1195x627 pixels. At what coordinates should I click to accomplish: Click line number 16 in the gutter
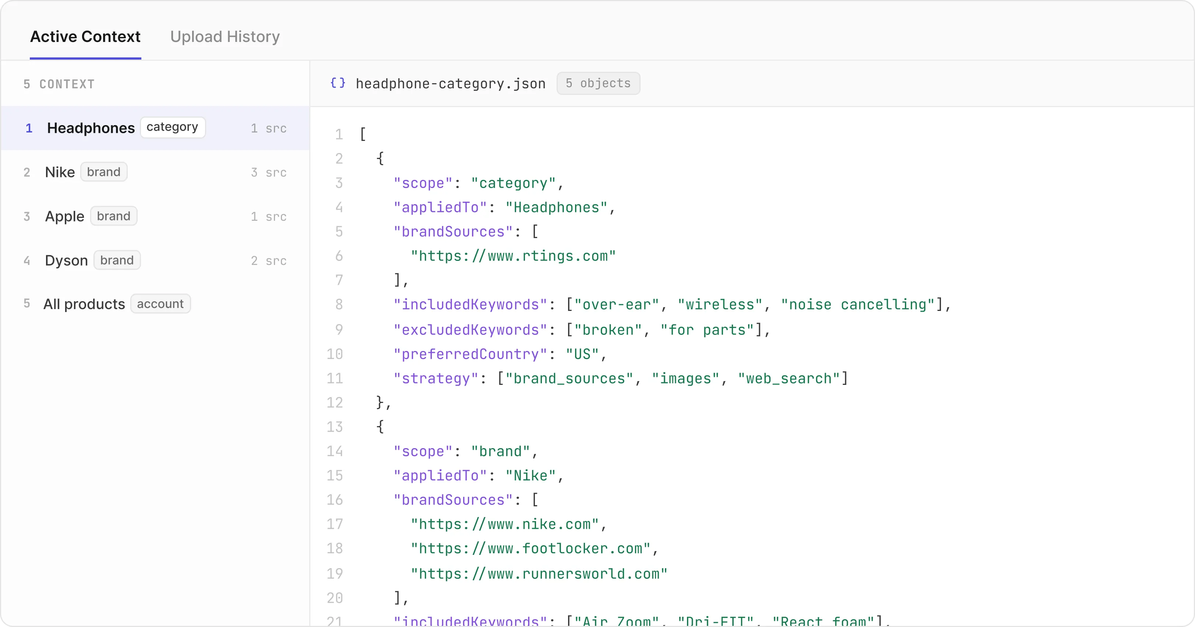335,500
